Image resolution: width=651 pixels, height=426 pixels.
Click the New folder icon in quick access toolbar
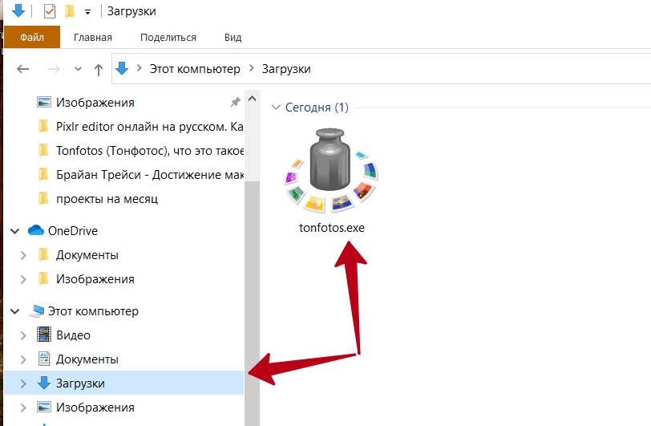pyautogui.click(x=70, y=11)
